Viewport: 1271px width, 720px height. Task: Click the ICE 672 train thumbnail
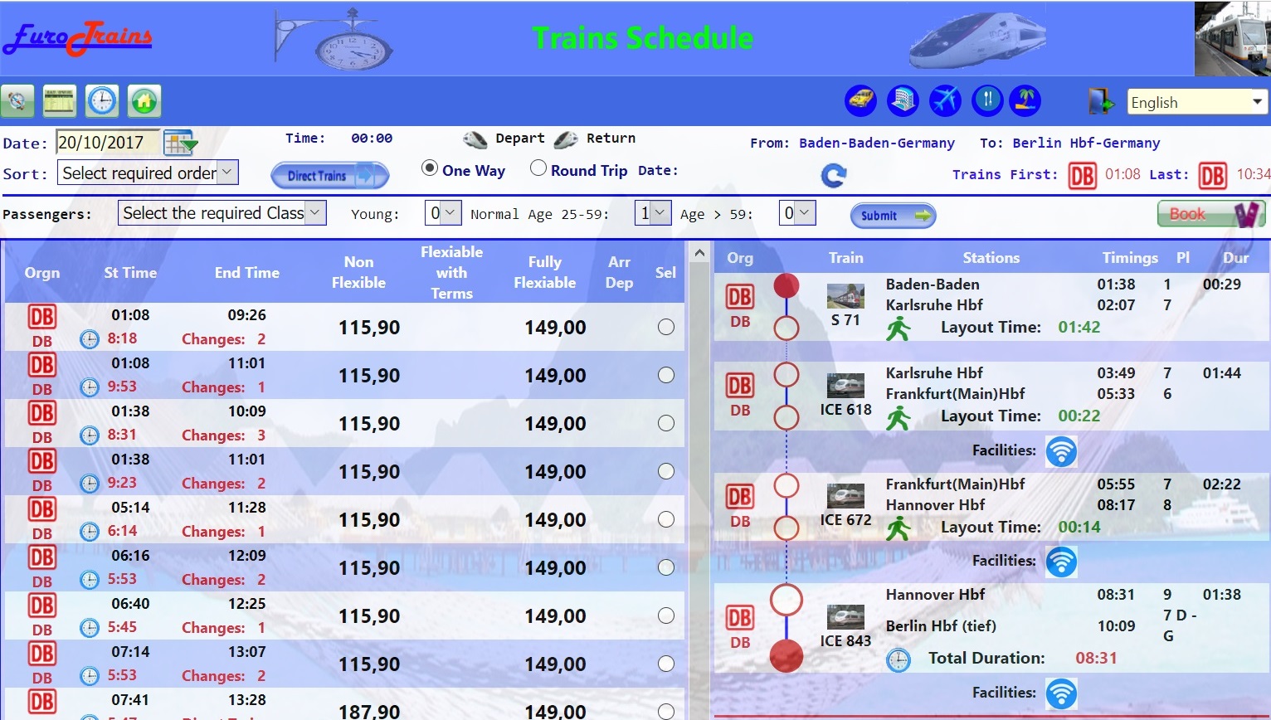coord(845,496)
